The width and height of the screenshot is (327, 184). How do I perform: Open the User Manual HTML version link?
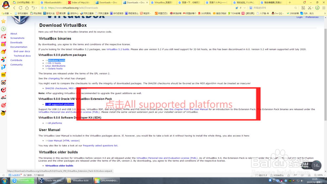click(64, 141)
